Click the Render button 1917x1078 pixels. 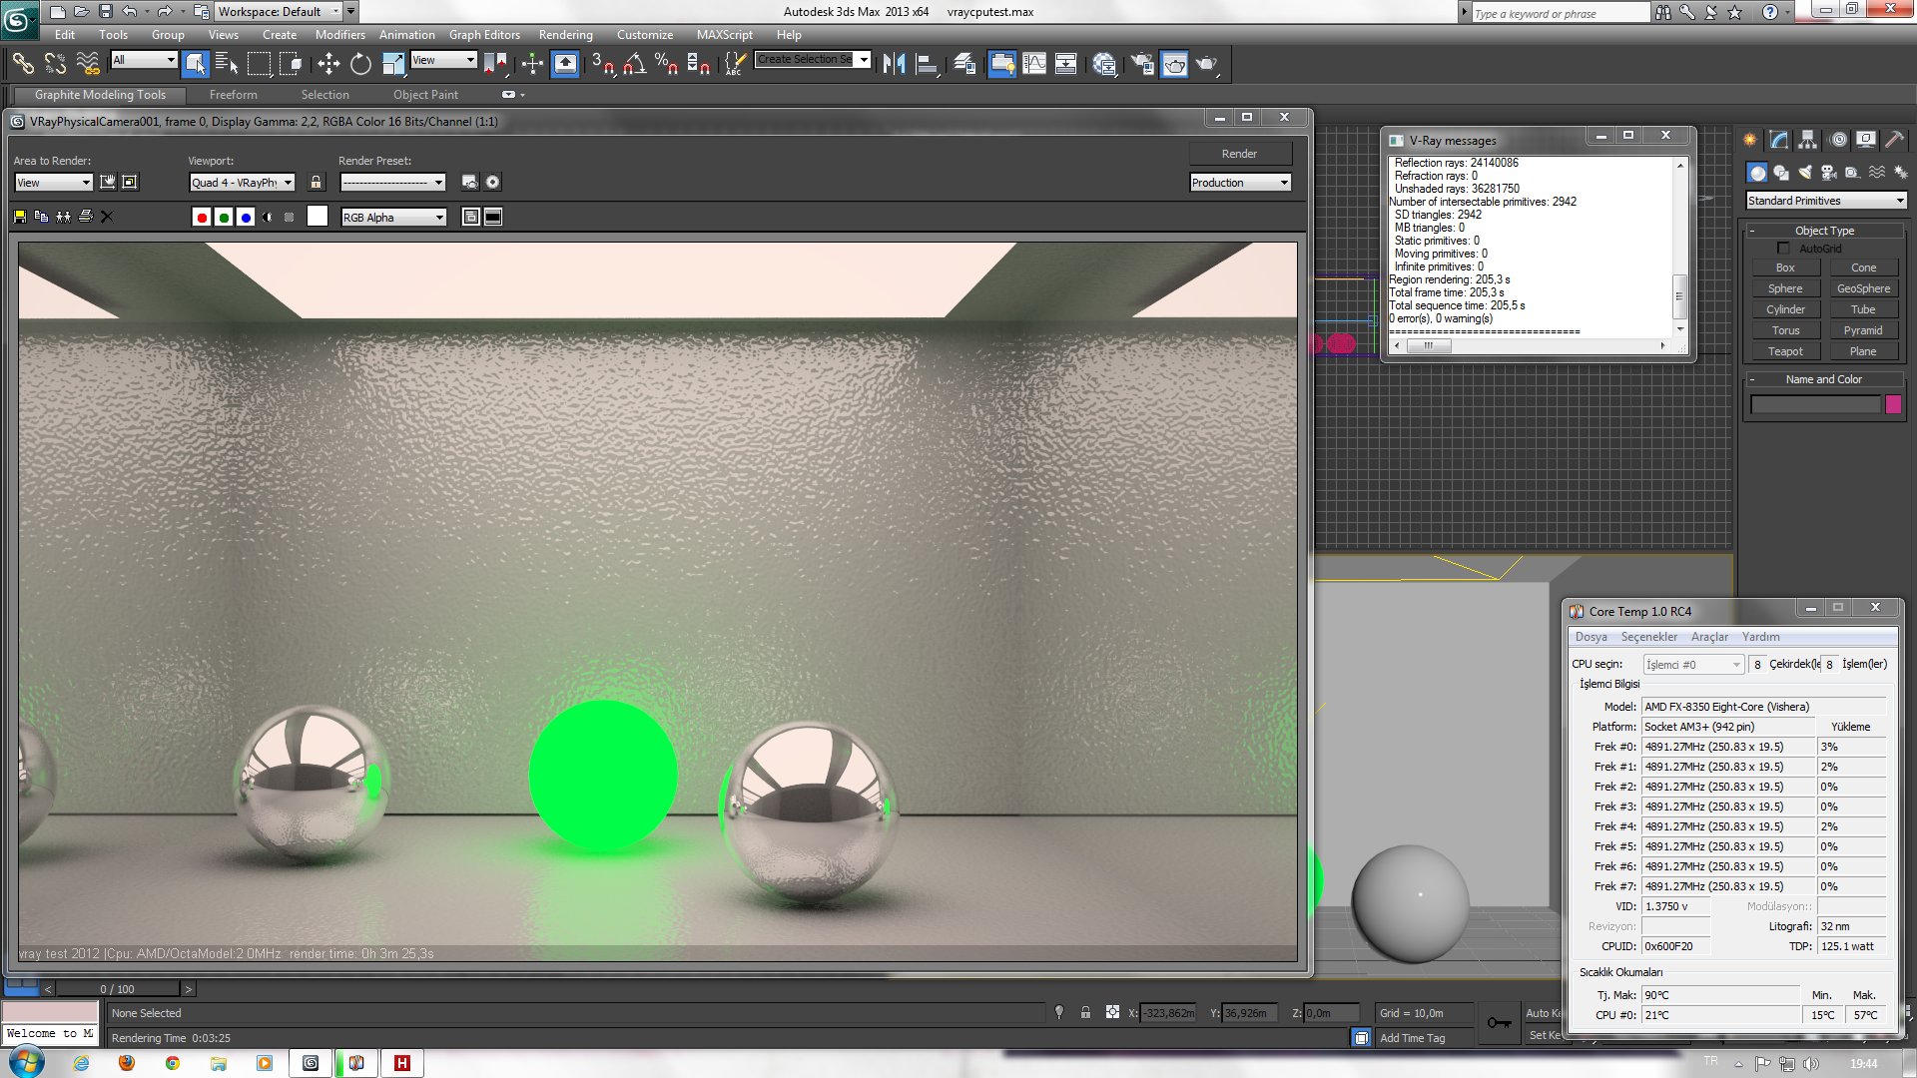pos(1240,154)
